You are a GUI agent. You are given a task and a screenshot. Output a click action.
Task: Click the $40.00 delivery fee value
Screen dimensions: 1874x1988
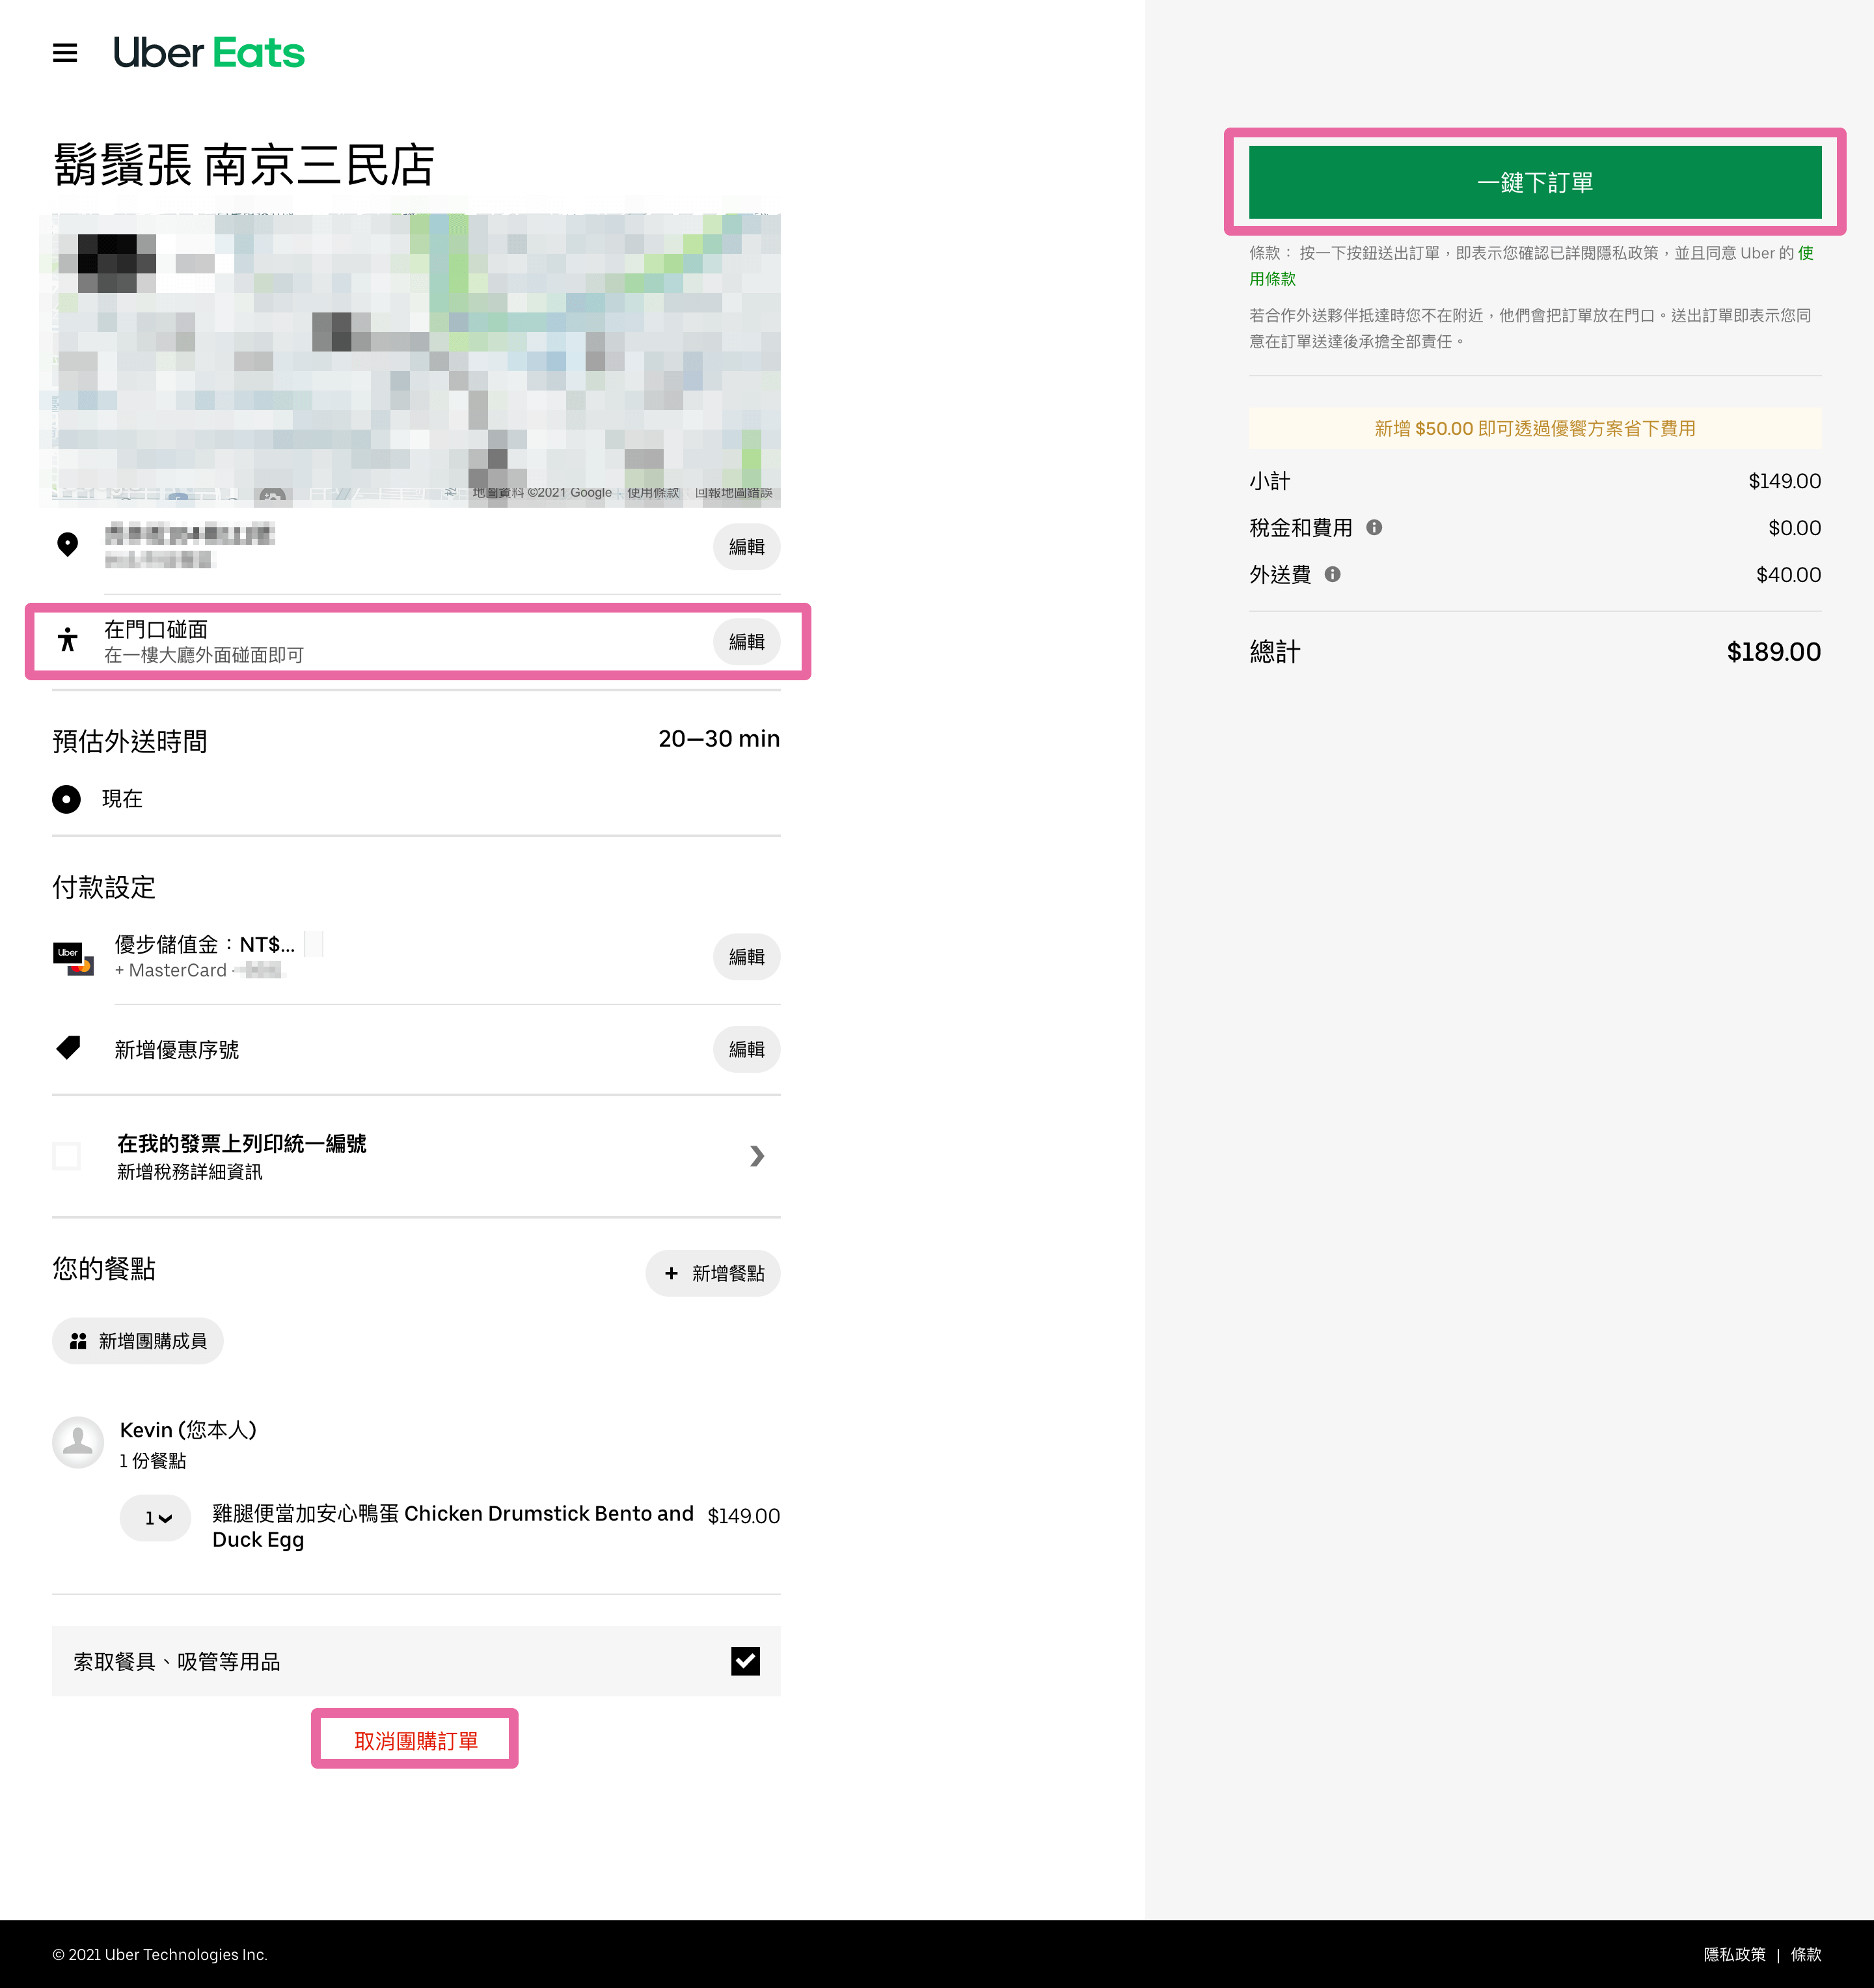point(1788,575)
